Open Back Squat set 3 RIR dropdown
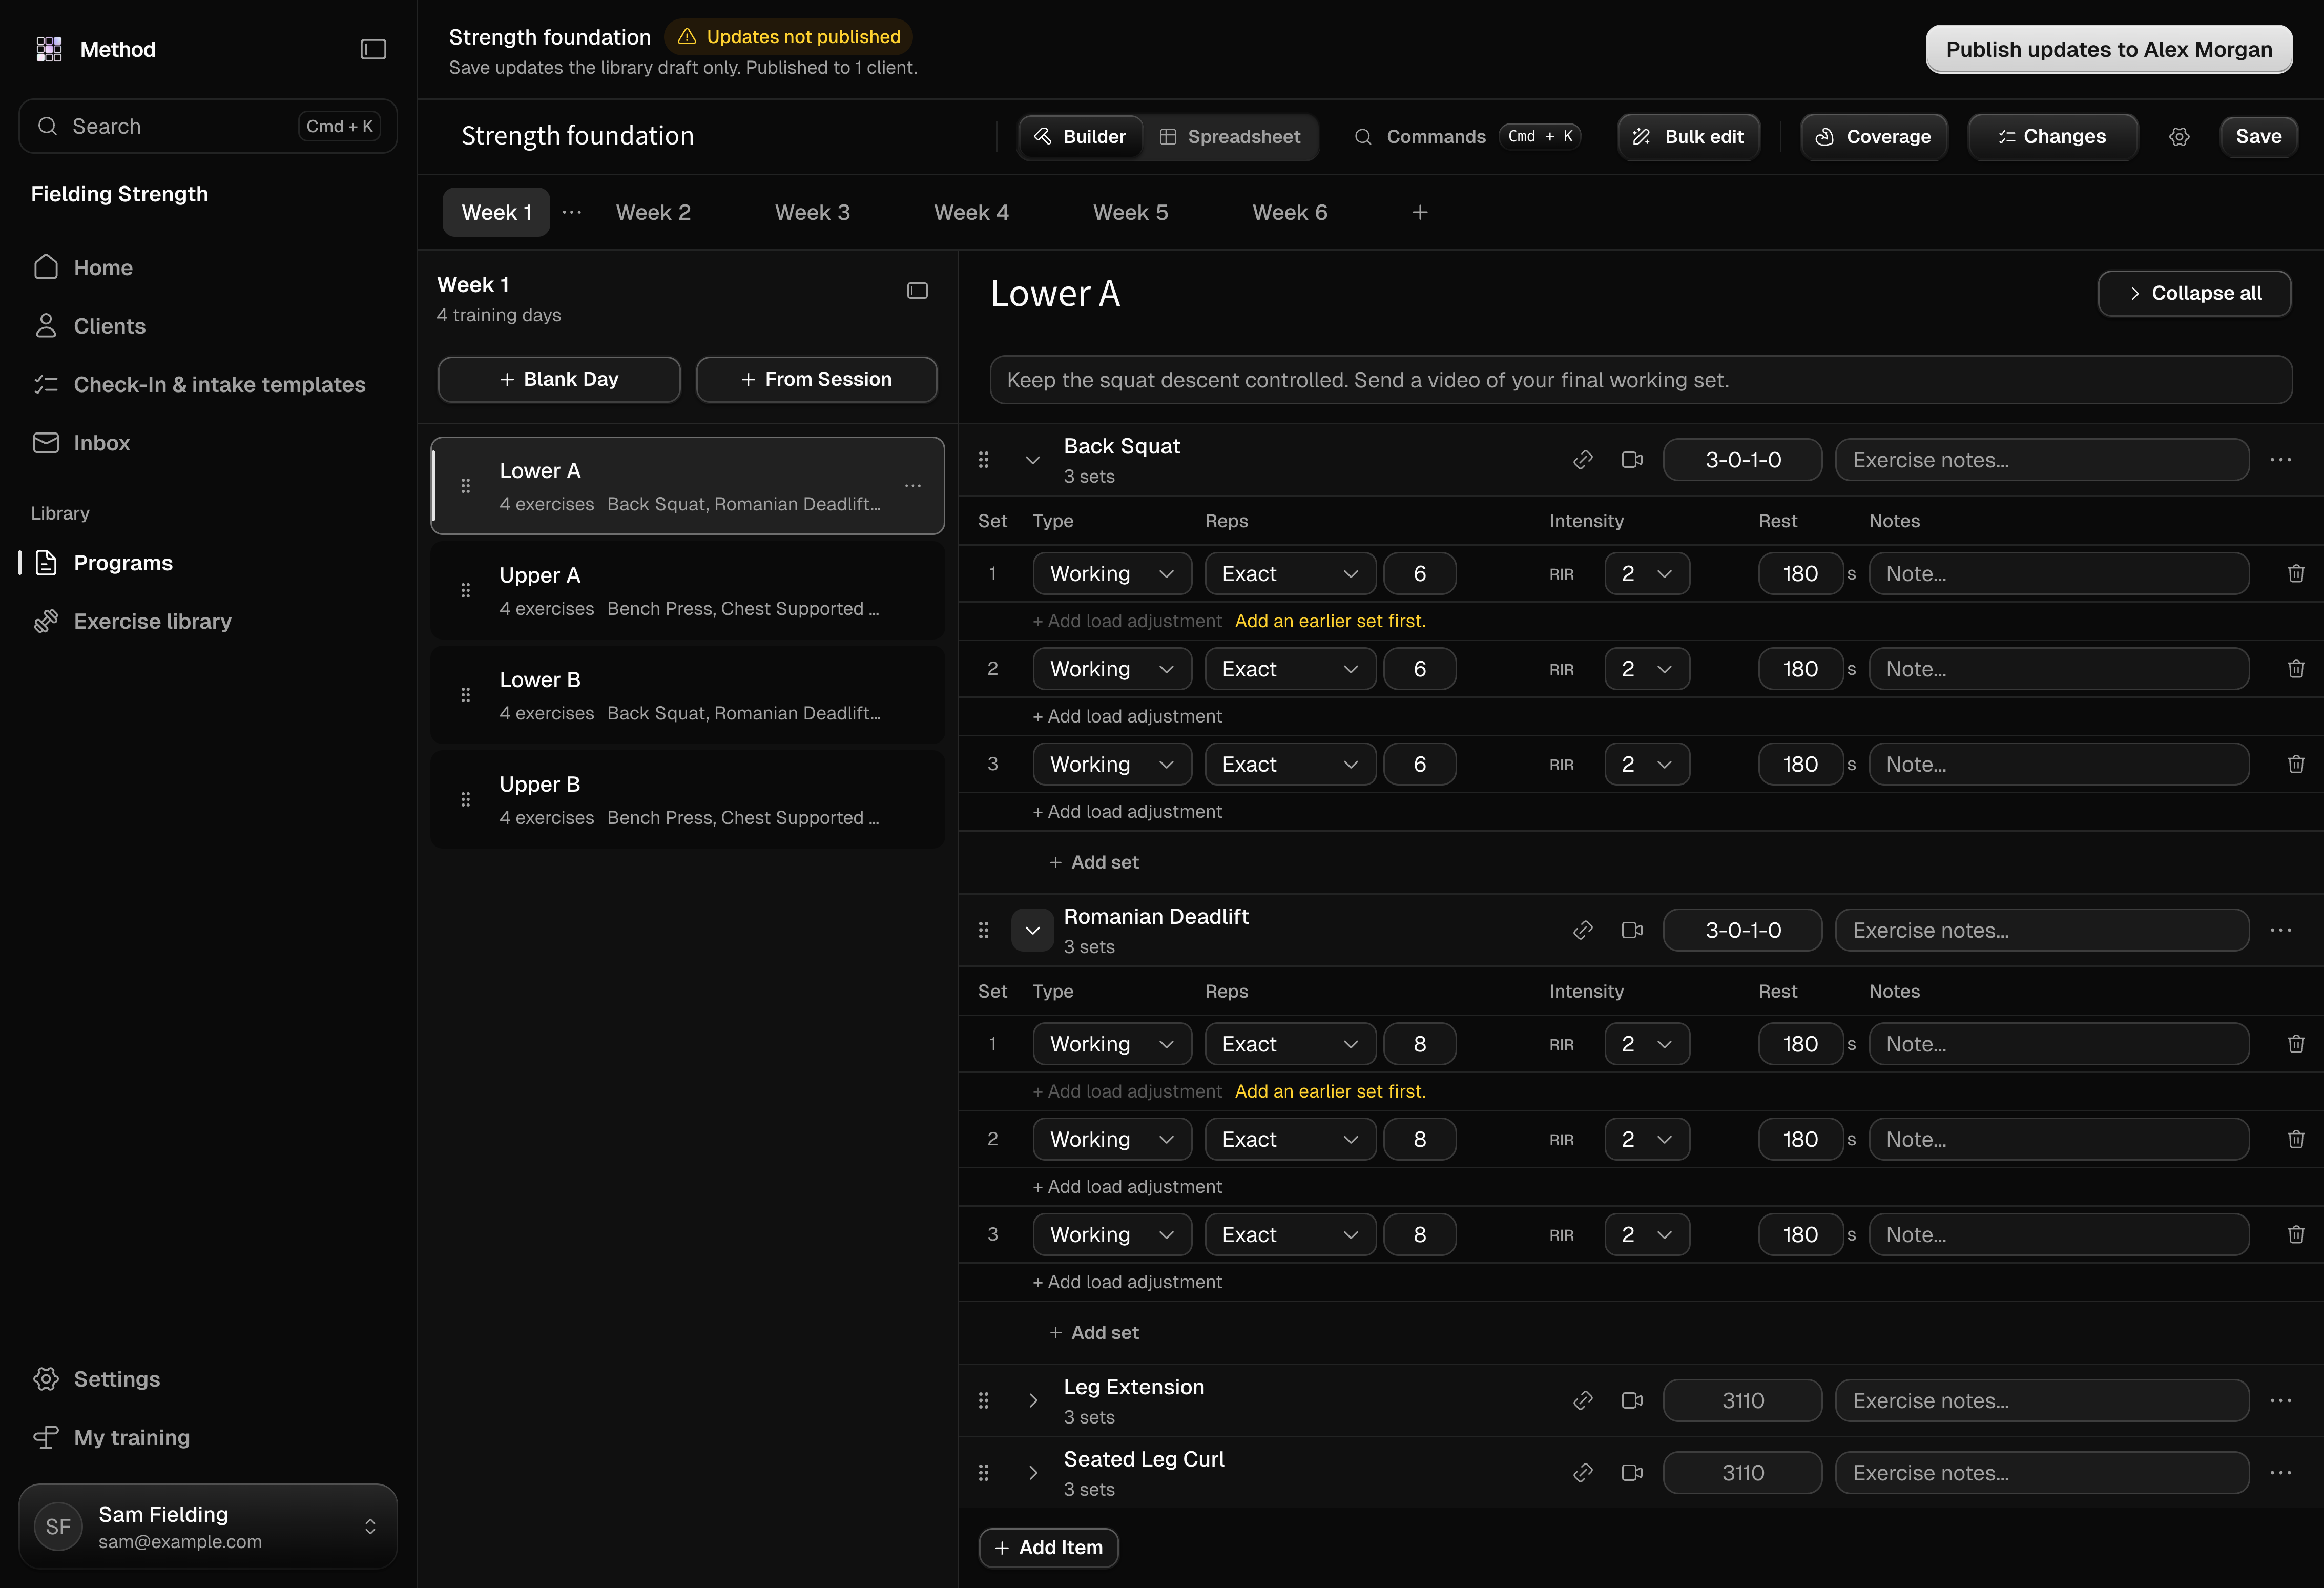Viewport: 2324px width, 1588px height. coord(1646,764)
